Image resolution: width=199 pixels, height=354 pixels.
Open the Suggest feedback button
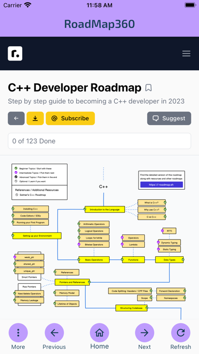(169, 119)
